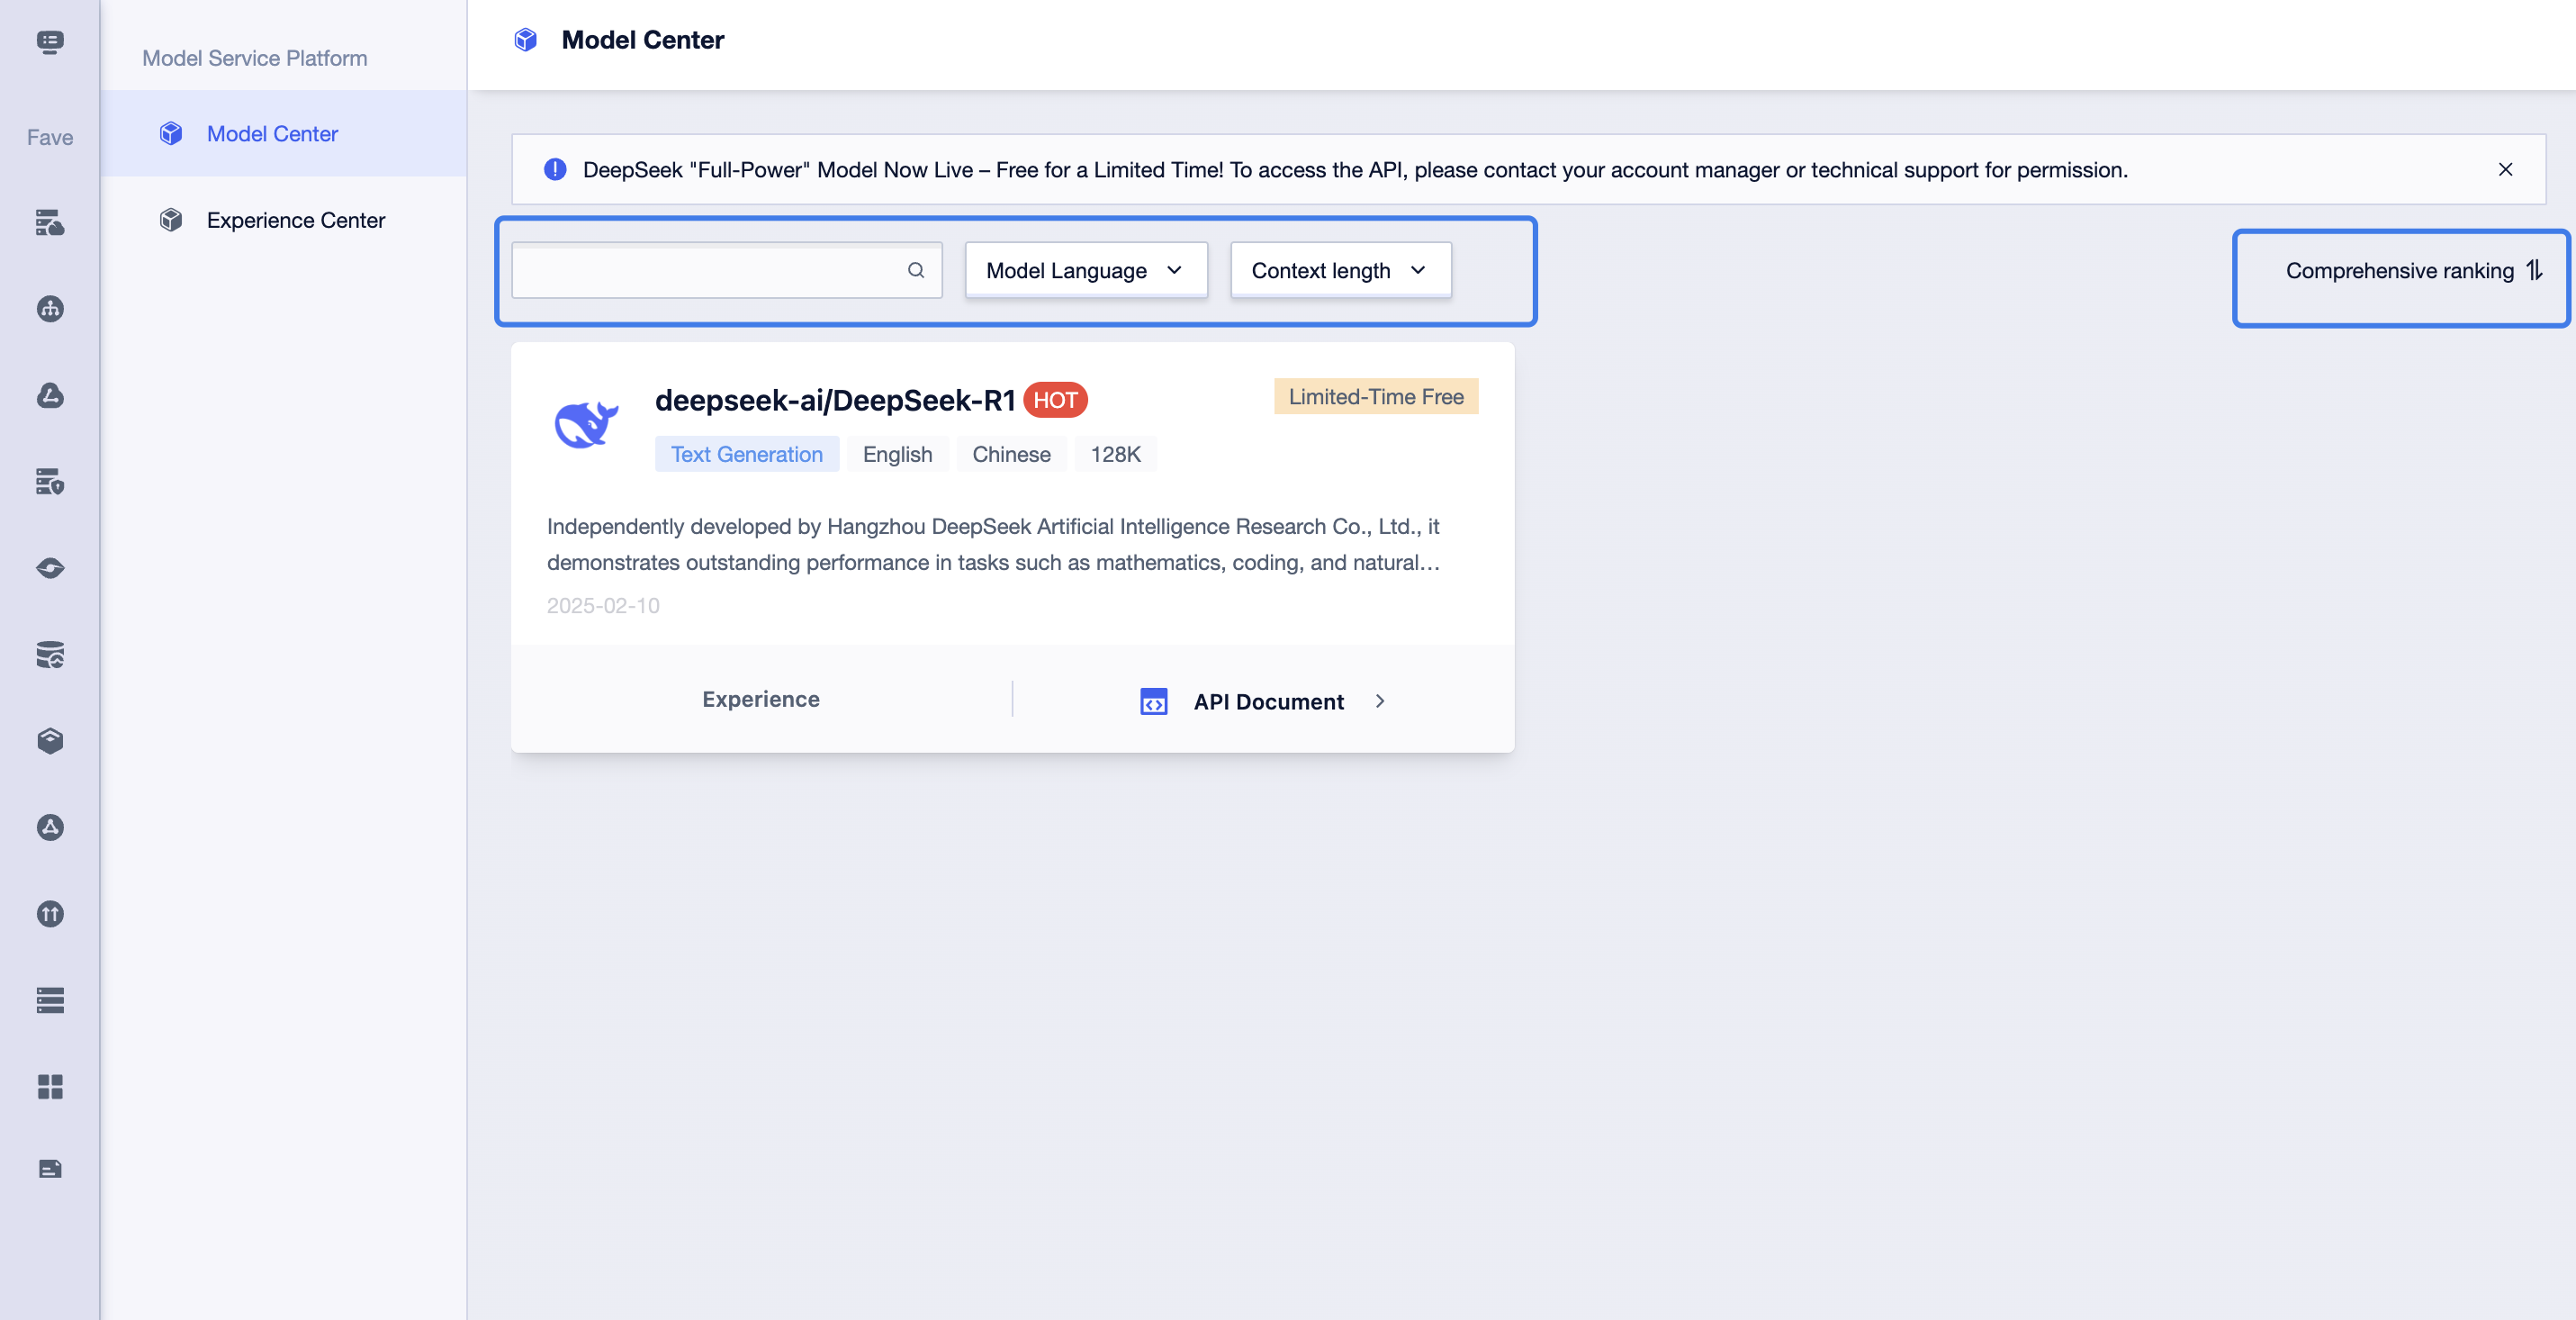Click the Model Center page title
2576x1320 pixels.
click(642, 40)
